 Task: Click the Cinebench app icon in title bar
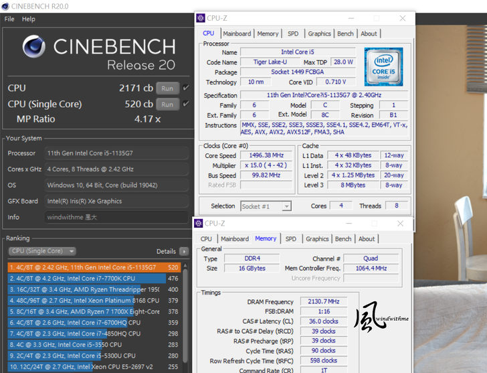coord(6,6)
